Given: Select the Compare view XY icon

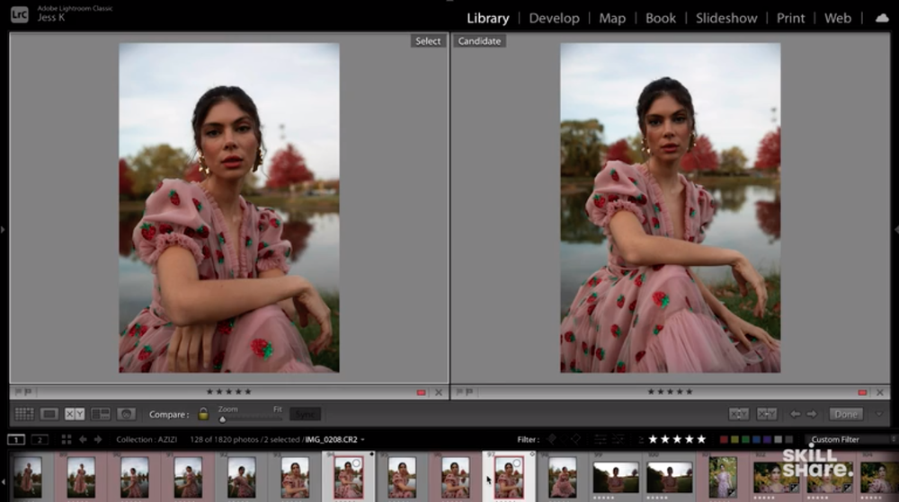Looking at the screenshot, I should pyautogui.click(x=75, y=414).
